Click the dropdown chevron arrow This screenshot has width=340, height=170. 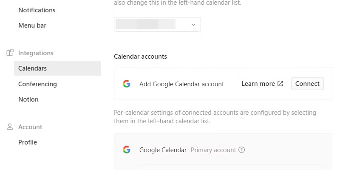(x=193, y=25)
